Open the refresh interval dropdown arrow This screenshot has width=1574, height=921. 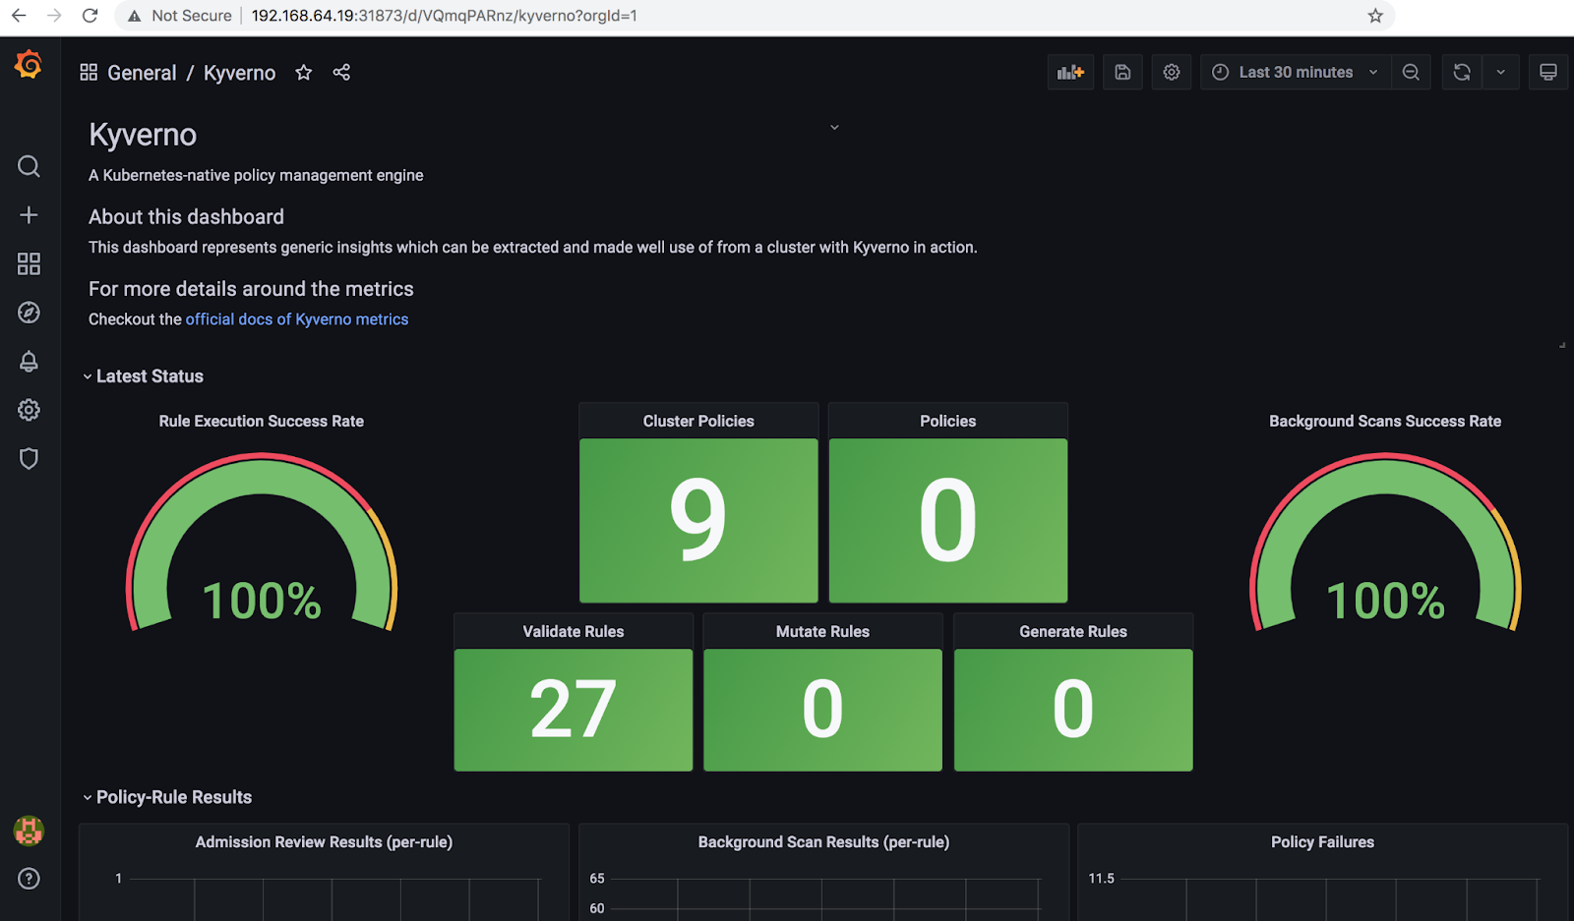coord(1501,72)
